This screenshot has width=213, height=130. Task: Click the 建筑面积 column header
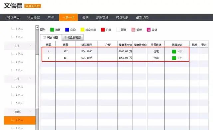point(87,45)
